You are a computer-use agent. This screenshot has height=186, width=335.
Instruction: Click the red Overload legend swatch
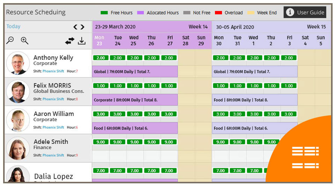pyautogui.click(x=218, y=13)
